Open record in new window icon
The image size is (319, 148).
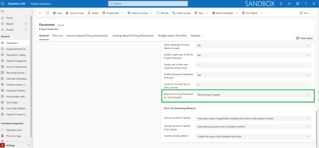[x=48, y=13]
